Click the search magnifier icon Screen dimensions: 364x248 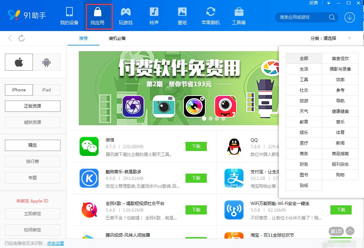331,17
